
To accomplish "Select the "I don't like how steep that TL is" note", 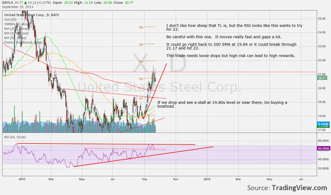I will (234, 27).
